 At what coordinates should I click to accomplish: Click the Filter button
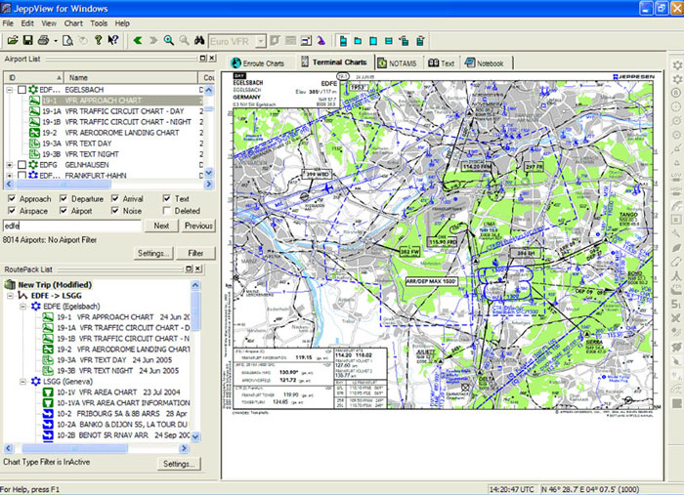tap(195, 253)
